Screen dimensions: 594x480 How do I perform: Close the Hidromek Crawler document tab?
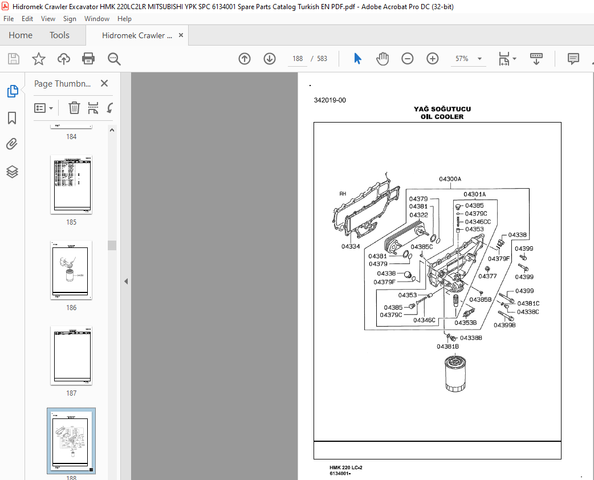tap(181, 35)
